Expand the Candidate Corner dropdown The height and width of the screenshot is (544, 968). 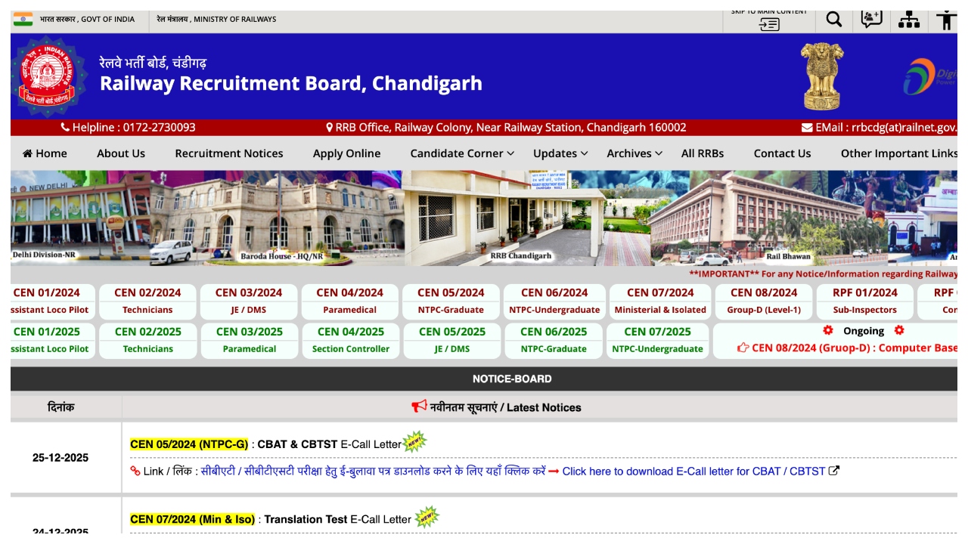461,153
